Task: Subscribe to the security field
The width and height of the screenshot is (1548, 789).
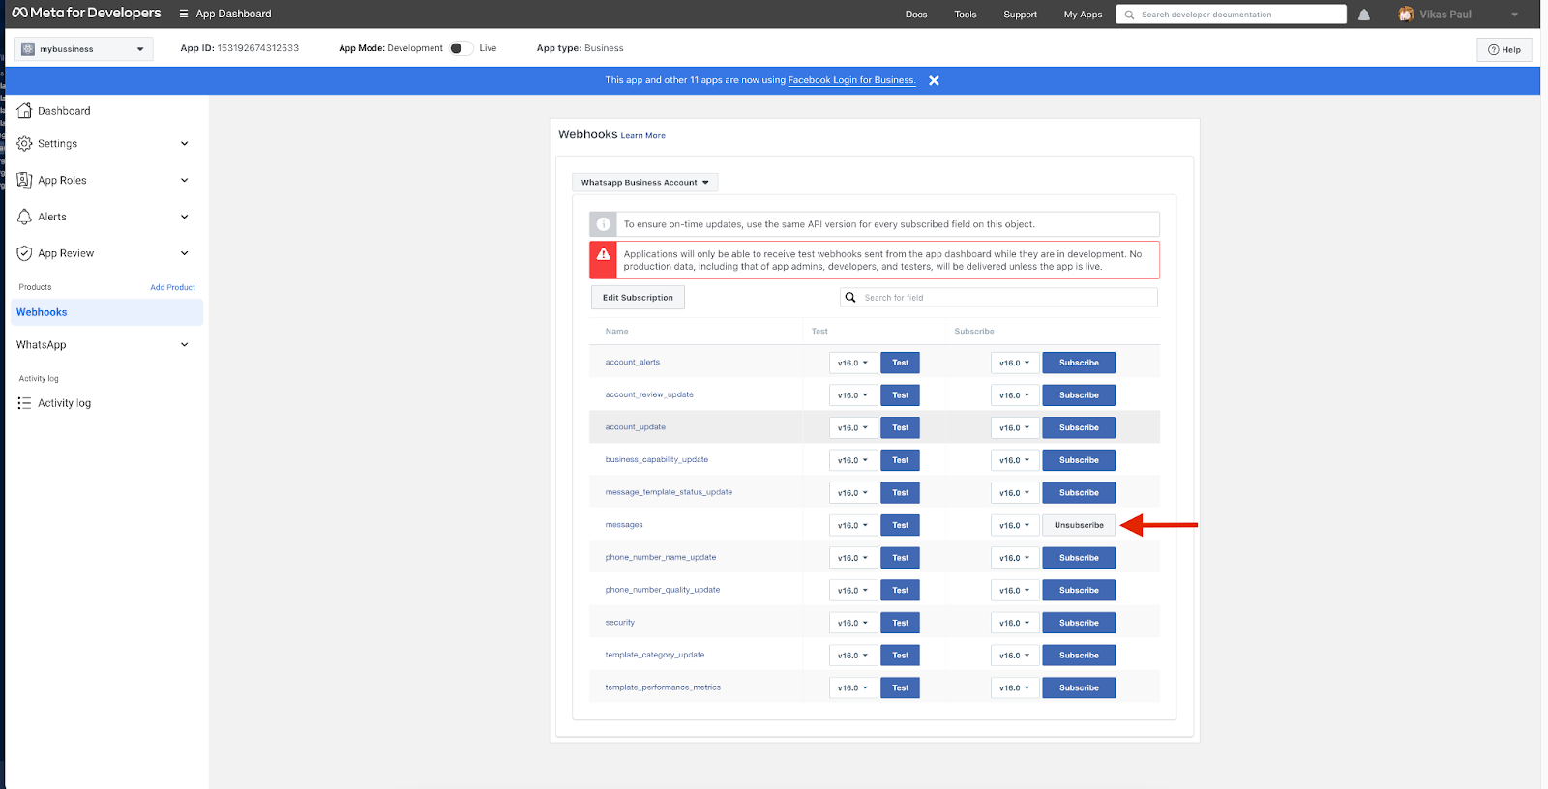Action: pyautogui.click(x=1079, y=623)
